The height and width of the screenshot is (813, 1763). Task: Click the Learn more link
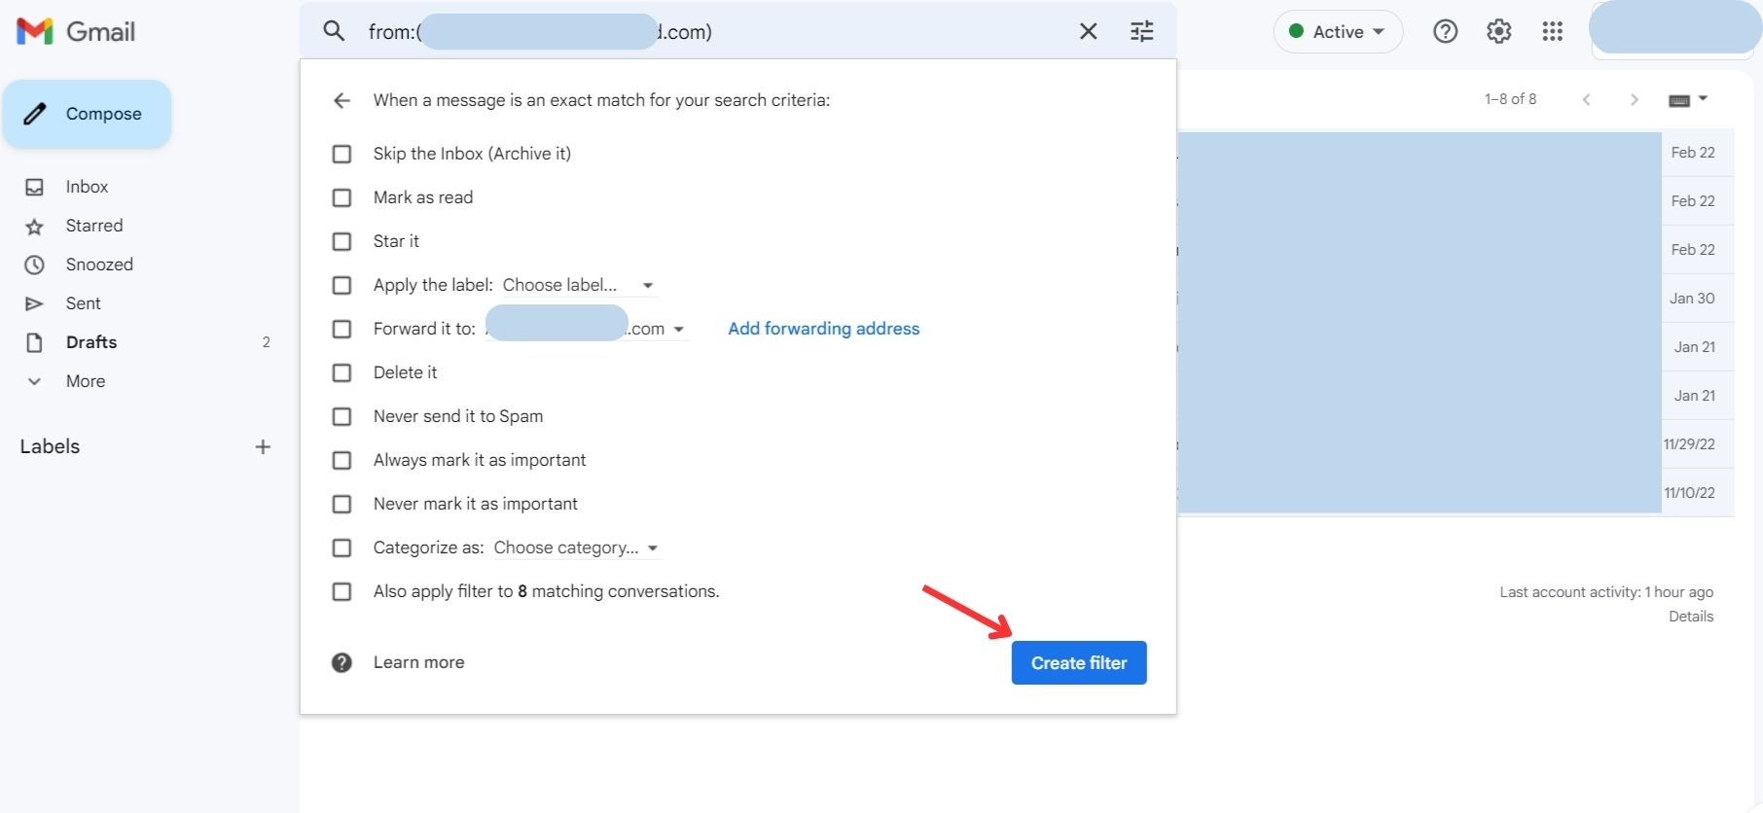[419, 662]
